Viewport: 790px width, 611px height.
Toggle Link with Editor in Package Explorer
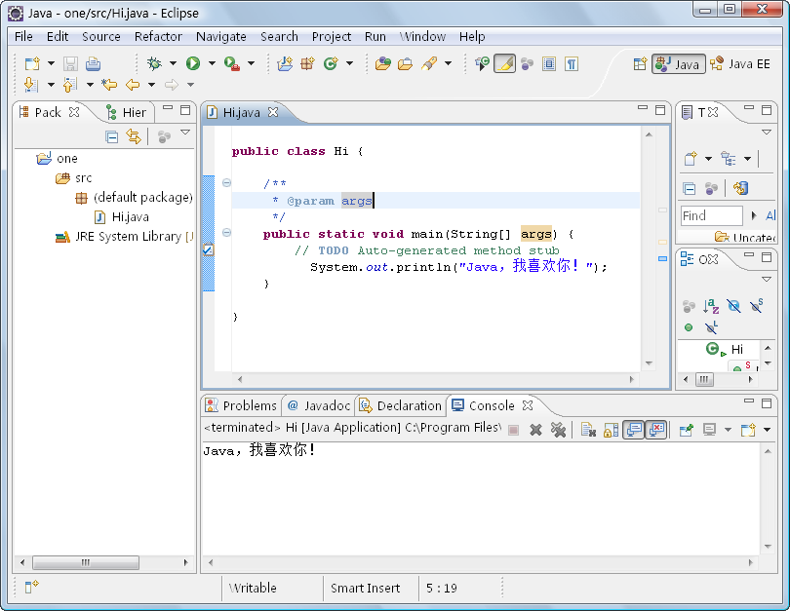[134, 137]
